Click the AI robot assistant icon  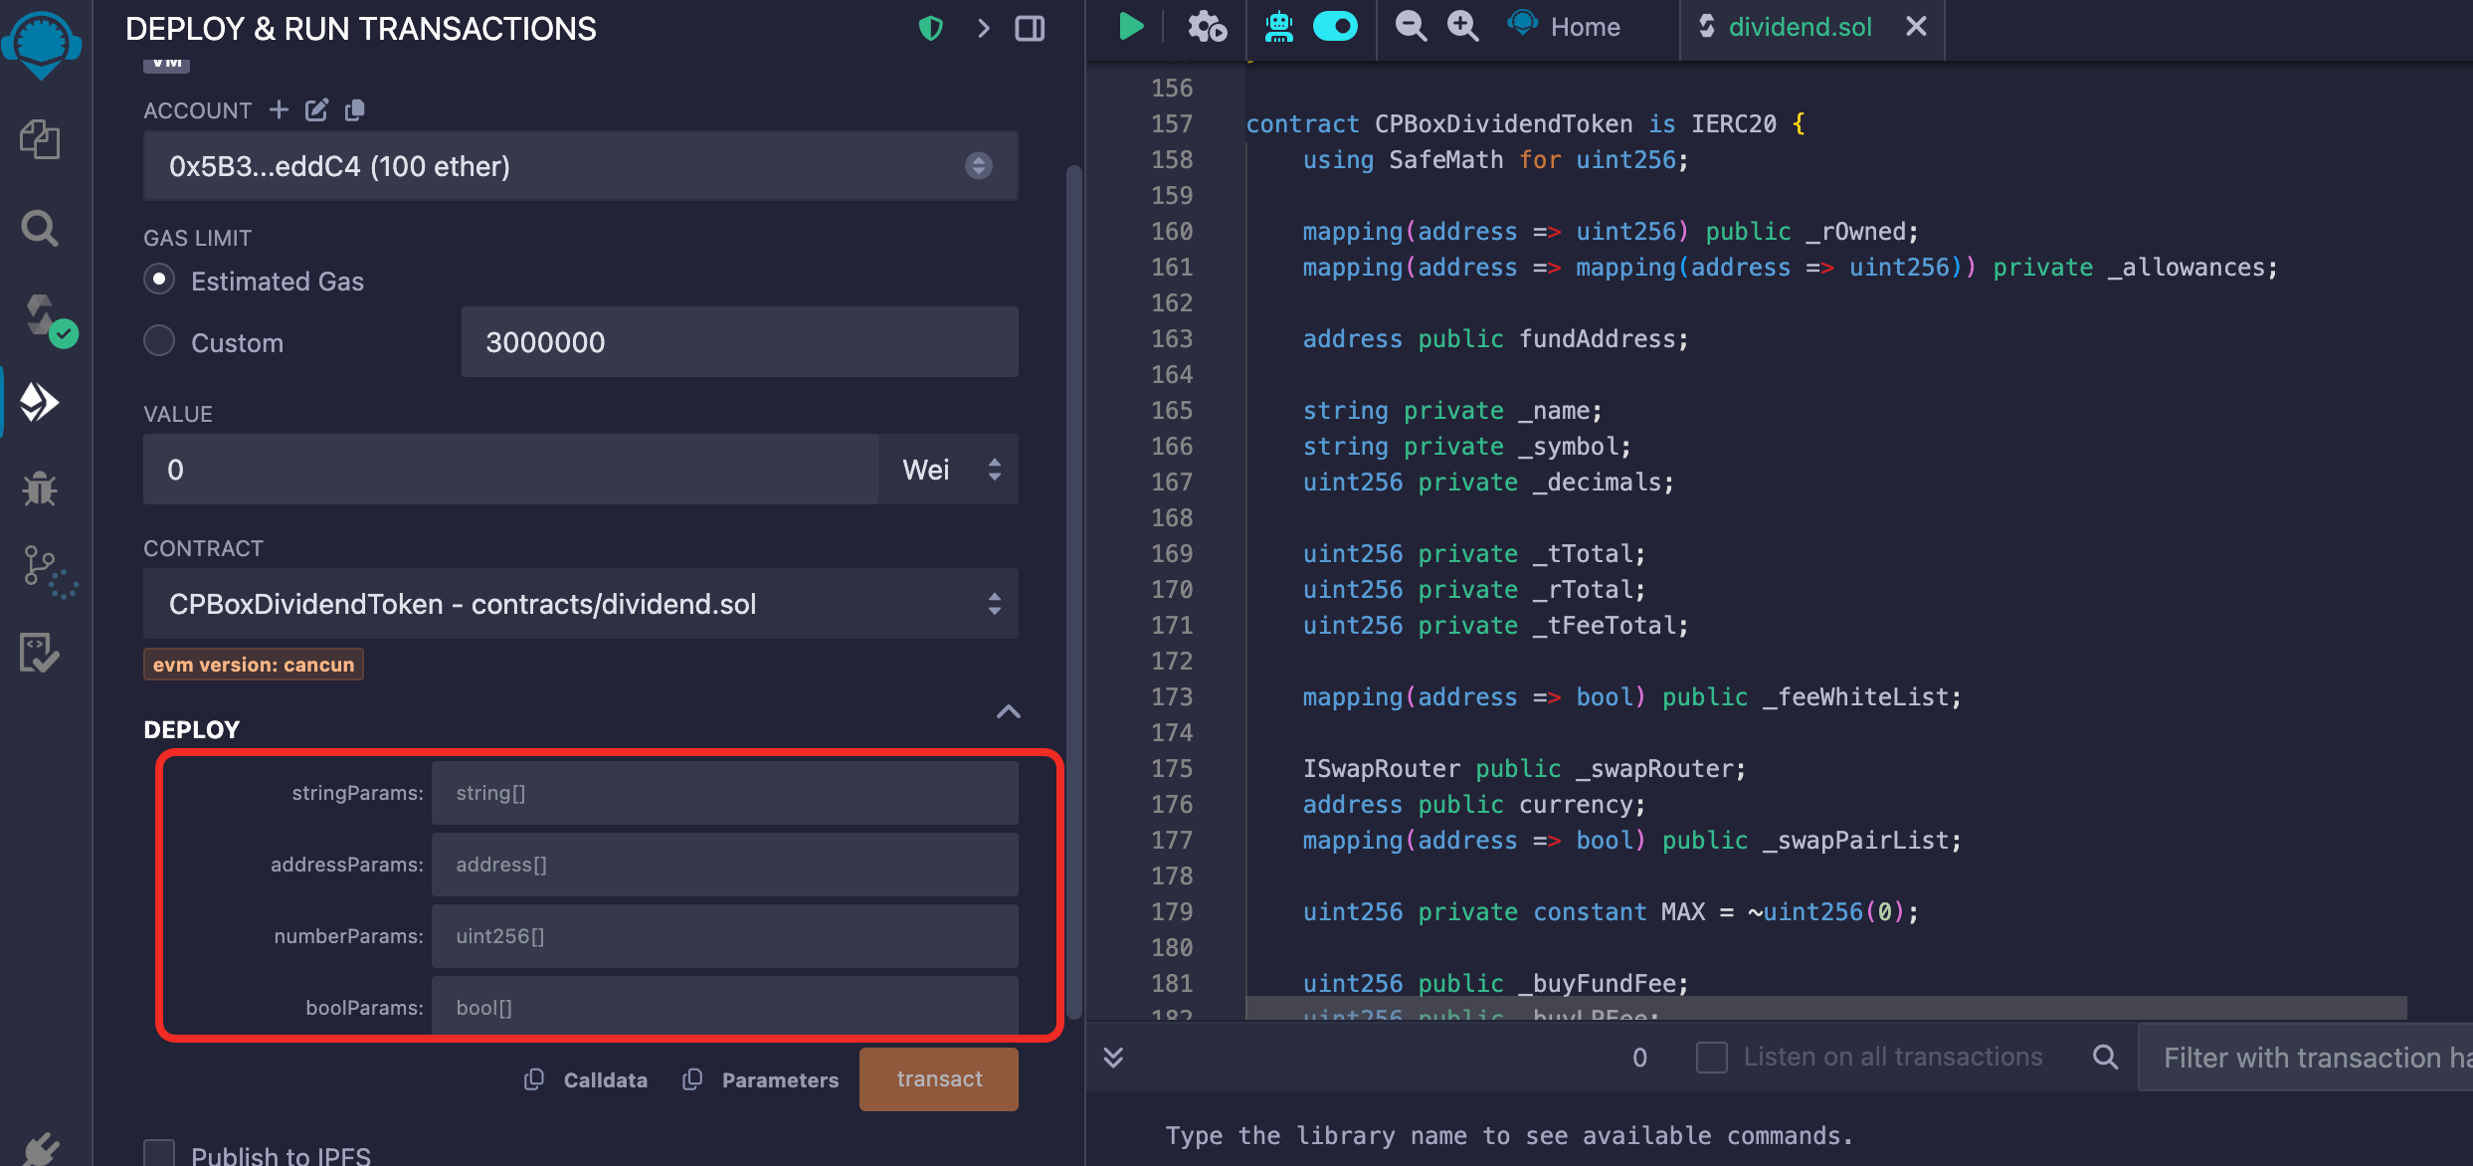[1278, 27]
